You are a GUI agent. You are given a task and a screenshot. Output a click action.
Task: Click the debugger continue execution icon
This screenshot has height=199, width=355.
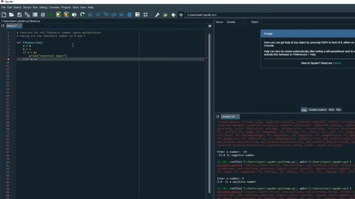coord(121,15)
